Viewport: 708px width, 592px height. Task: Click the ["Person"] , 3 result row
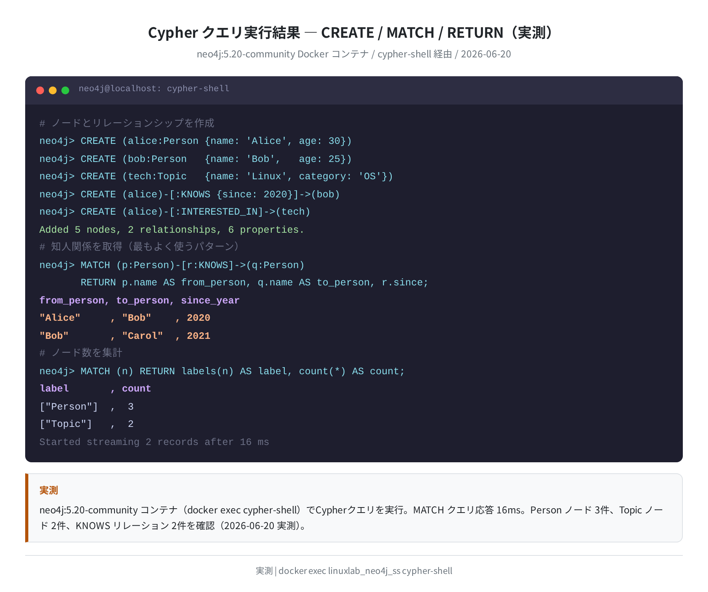click(87, 407)
